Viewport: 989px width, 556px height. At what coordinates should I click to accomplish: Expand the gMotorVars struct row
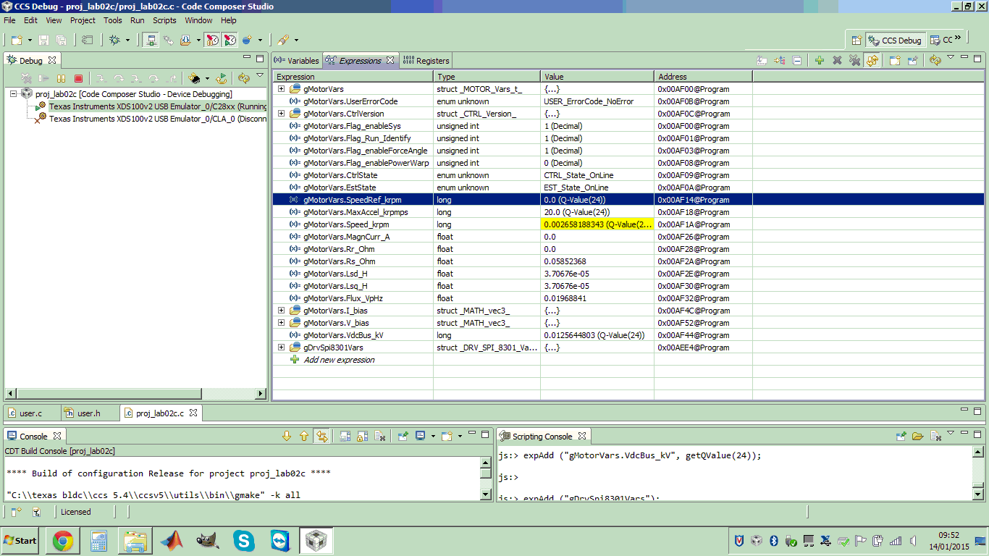(x=281, y=89)
